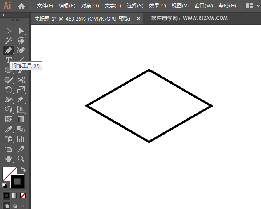The width and height of the screenshot is (261, 209).
Task: Pick the Type tool
Action: click(8, 60)
